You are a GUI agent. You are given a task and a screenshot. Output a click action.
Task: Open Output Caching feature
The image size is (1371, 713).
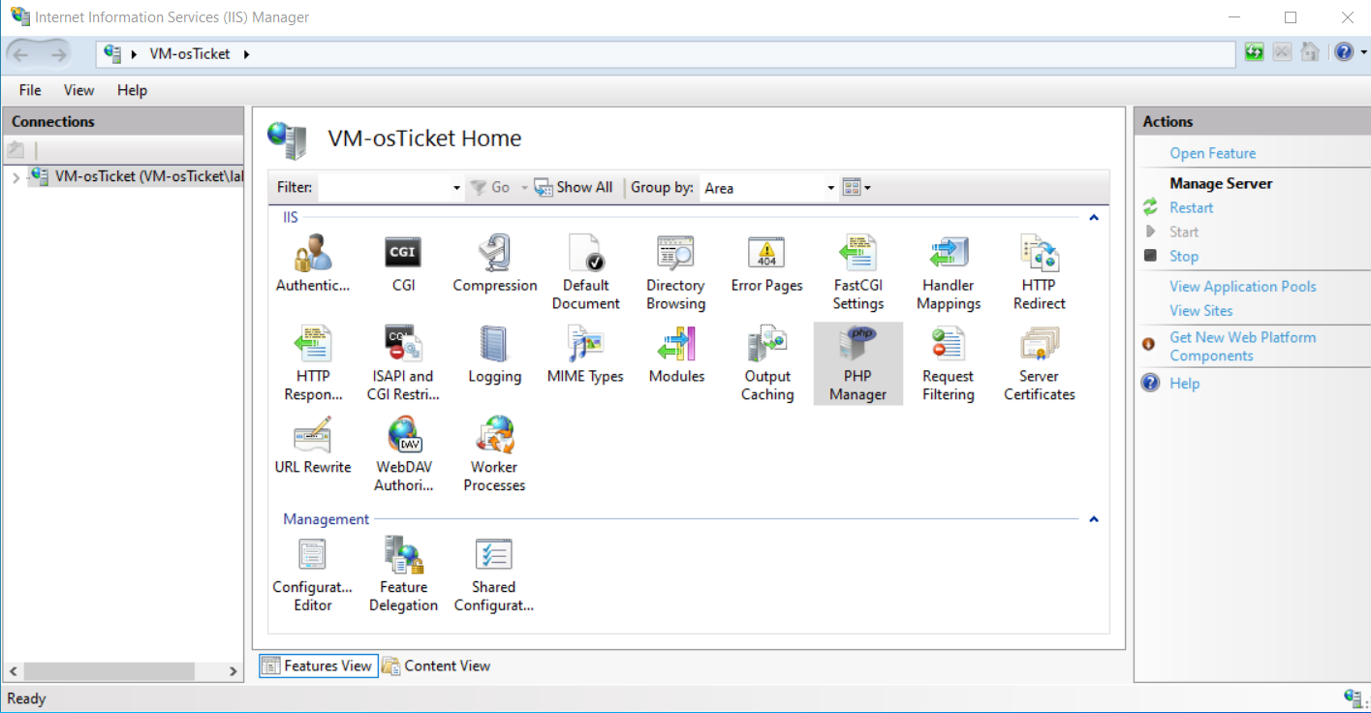pyautogui.click(x=767, y=363)
